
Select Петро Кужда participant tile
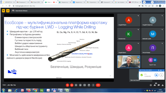(153, 48)
